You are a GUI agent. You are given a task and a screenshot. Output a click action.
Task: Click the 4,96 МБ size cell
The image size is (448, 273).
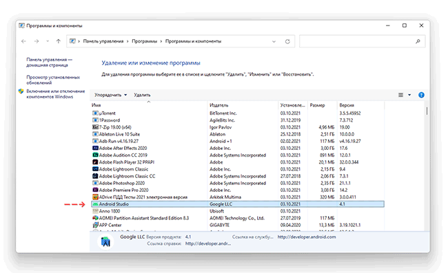pyautogui.click(x=326, y=127)
